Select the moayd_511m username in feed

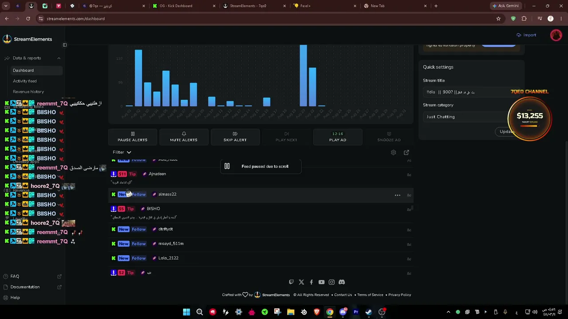pyautogui.click(x=171, y=244)
